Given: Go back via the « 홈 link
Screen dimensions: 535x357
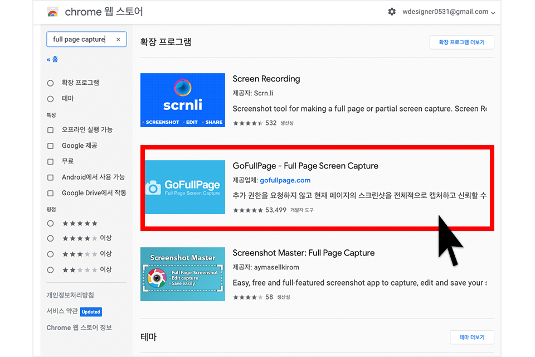Looking at the screenshot, I should [x=52, y=59].
